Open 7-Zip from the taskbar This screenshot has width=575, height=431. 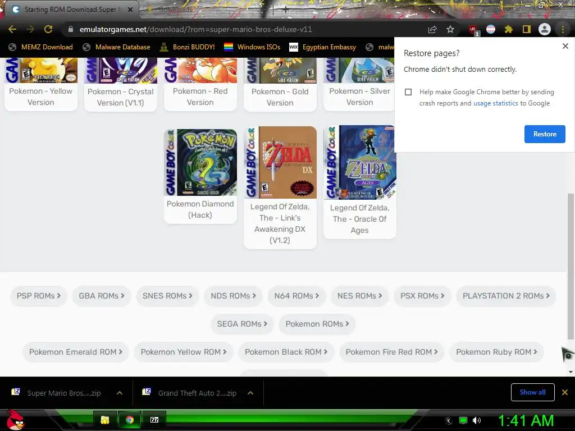pyautogui.click(x=154, y=420)
